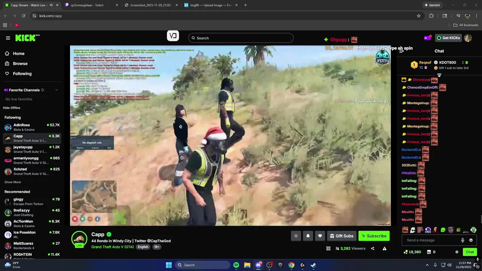Open the emote picker smiley icon
Image resolution: width=482 pixels, height=271 pixels.
(471, 240)
